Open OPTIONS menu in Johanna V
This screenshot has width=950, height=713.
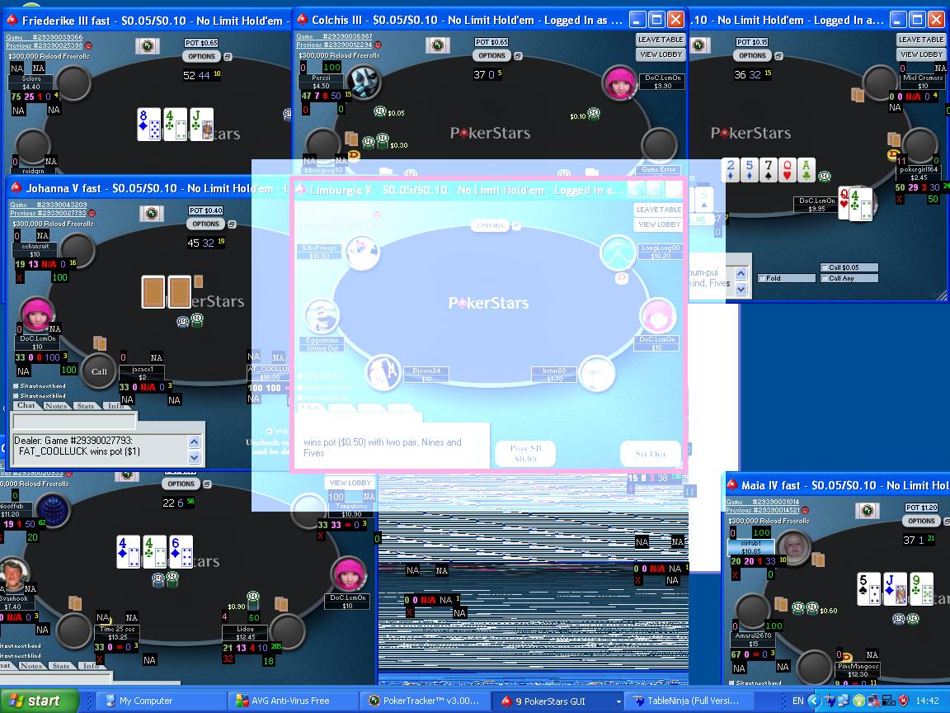tap(206, 224)
